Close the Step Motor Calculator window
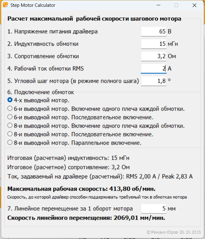Screen dimensions: 205x239 pyautogui.click(x=195, y=5)
